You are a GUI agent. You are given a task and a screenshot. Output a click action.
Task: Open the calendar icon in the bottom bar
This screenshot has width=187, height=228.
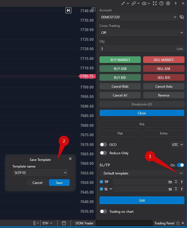(64, 223)
